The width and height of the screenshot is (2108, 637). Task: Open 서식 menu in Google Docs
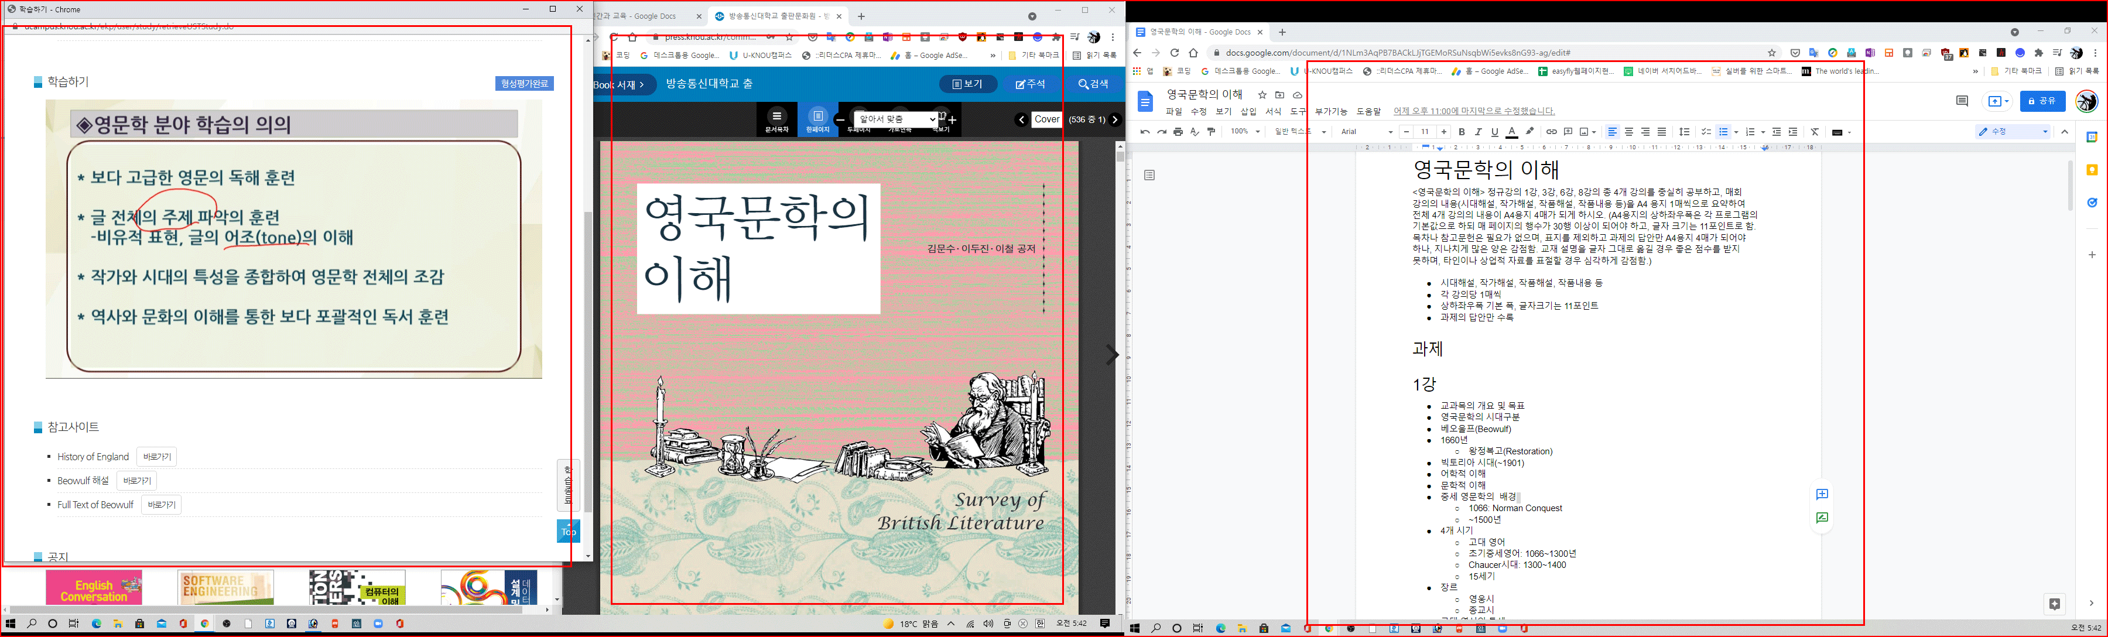coord(1274,111)
